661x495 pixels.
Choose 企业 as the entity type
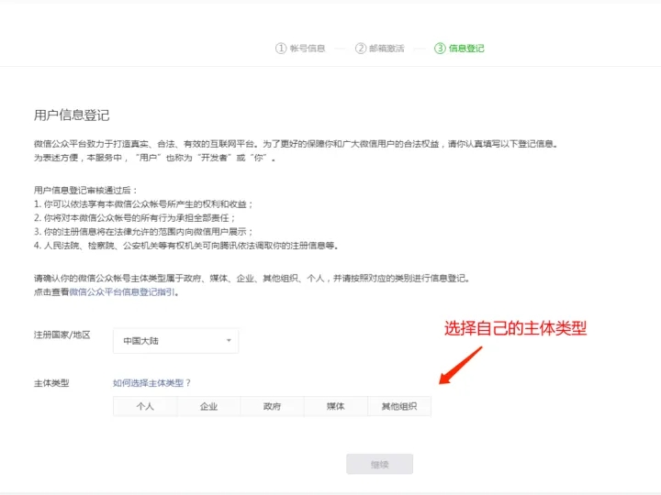coord(208,406)
